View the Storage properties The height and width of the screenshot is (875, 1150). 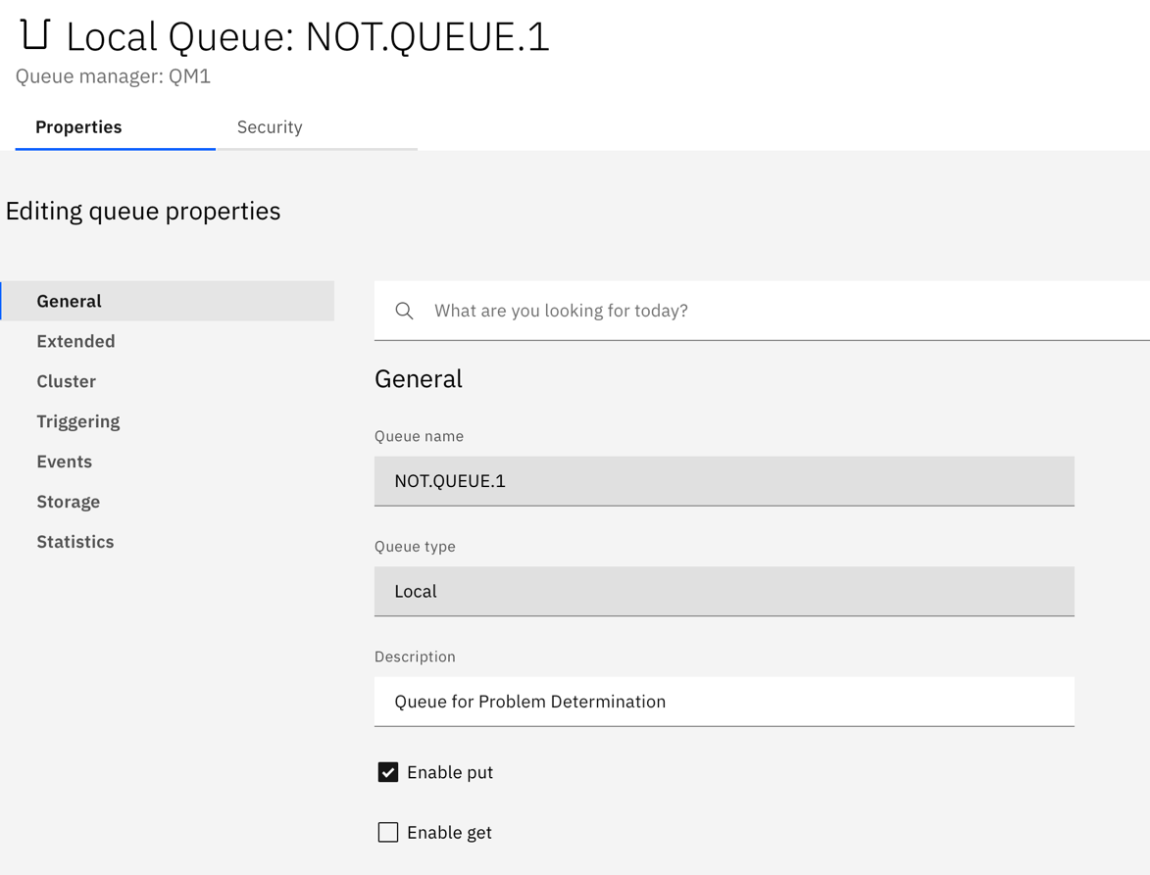tap(68, 502)
